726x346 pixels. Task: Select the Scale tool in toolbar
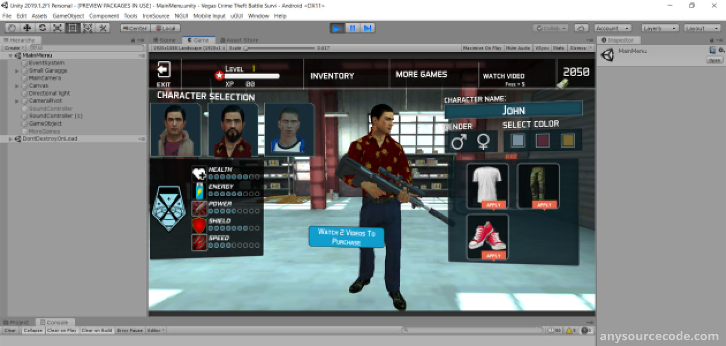[57, 28]
